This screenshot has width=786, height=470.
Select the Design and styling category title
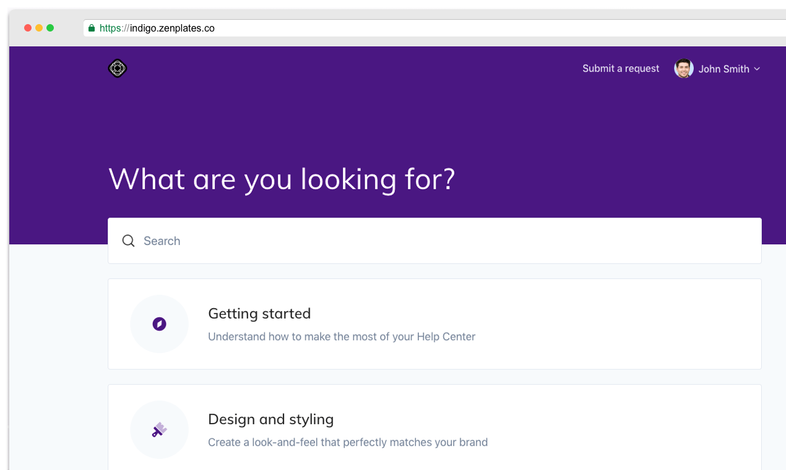click(x=270, y=419)
